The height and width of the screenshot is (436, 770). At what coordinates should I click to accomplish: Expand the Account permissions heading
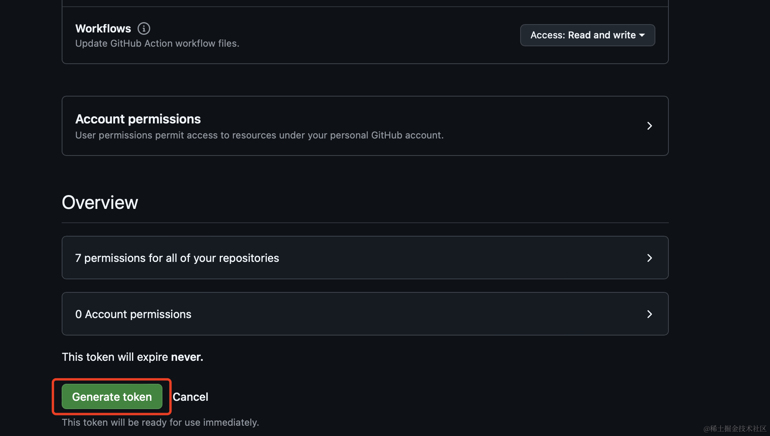pos(138,119)
